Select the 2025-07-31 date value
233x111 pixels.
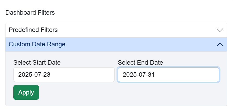pyautogui.click(x=139, y=75)
